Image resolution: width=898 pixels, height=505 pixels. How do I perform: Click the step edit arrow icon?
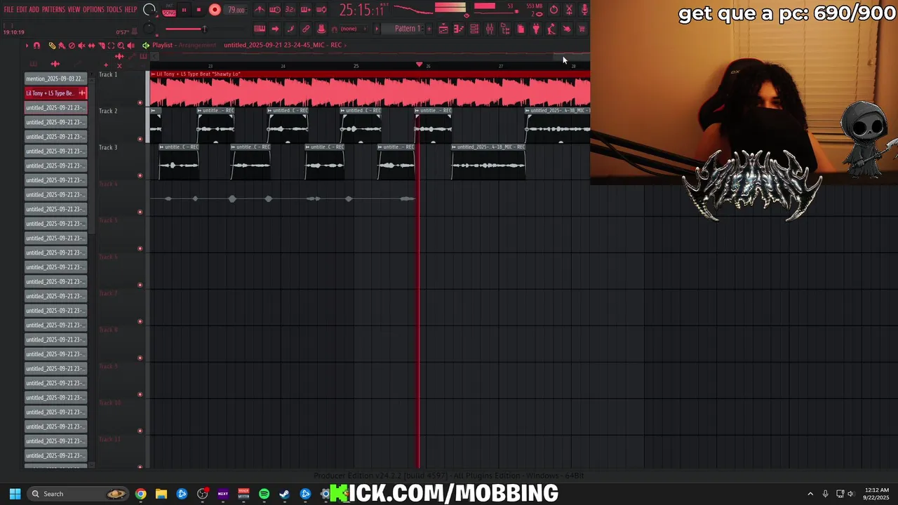pos(275,29)
